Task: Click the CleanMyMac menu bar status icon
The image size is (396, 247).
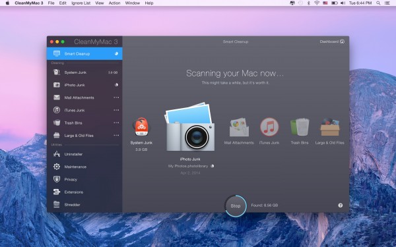Action: tap(292, 3)
